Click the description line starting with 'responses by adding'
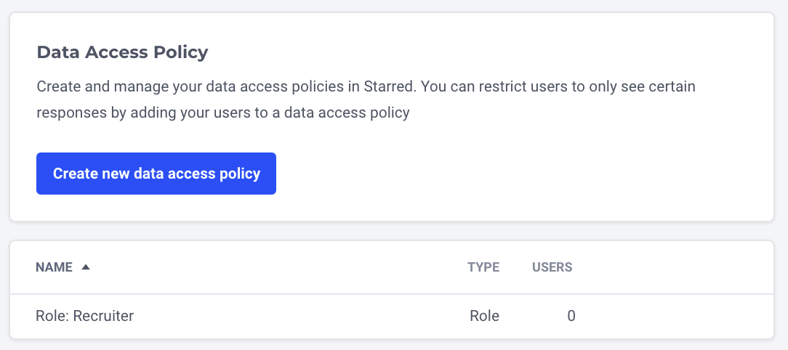788x350 pixels. 223,113
